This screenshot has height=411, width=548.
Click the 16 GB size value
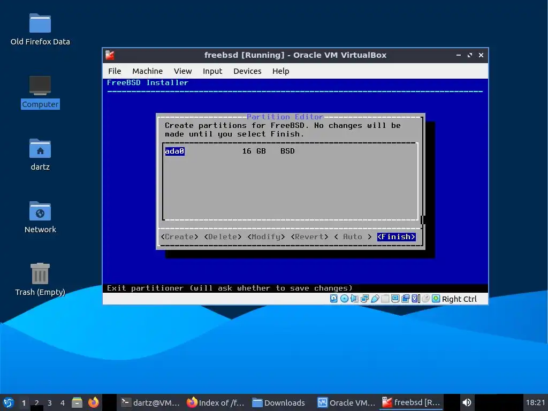[x=254, y=151]
